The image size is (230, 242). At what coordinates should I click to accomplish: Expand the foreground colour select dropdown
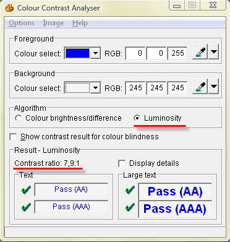(95, 53)
